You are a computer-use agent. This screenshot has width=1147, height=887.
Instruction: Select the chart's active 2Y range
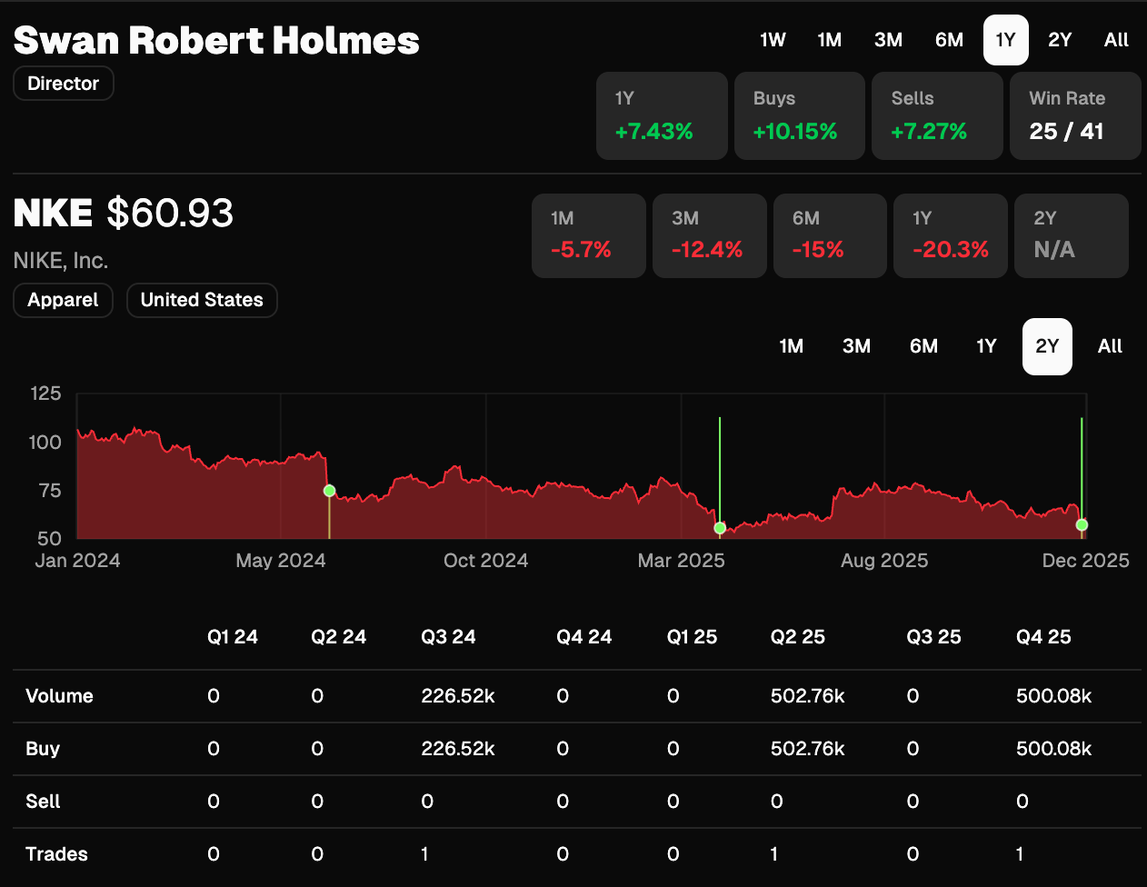(1047, 346)
